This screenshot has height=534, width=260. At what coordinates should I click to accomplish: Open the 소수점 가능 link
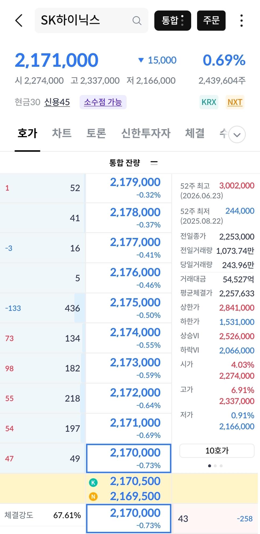click(x=103, y=102)
